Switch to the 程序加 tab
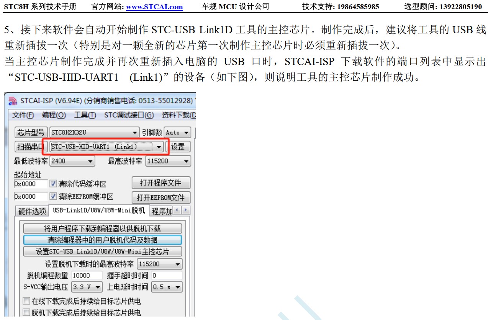The height and width of the screenshot is (320, 488). click(161, 211)
